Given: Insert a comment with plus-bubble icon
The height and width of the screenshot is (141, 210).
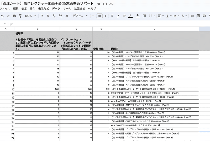Looking at the screenshot, I should [x=198, y=16].
